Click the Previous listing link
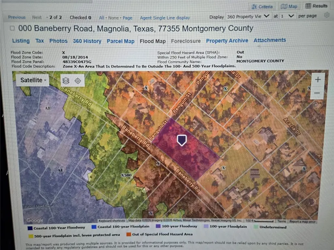The width and height of the screenshot is (334, 250). click(x=17, y=17)
